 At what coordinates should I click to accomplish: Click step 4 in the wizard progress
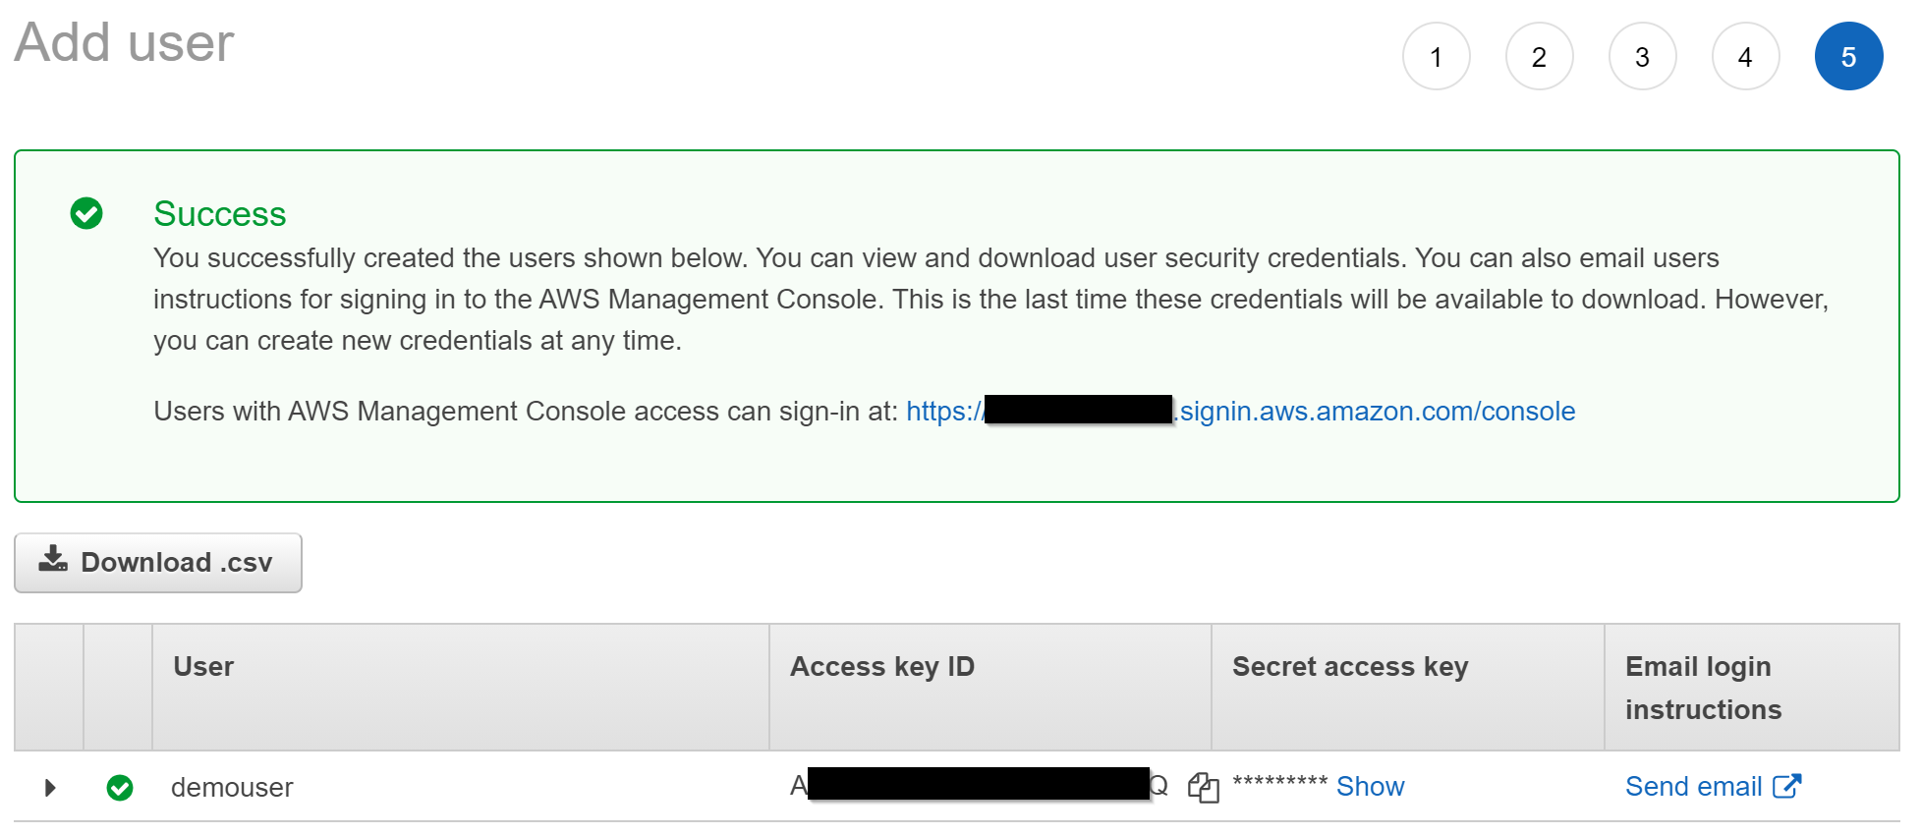coord(1745,56)
